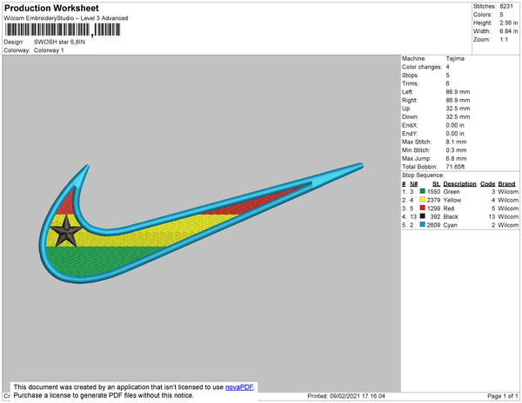This screenshot has height=403, width=522.
Task: Click the Black color swatch
Action: (423, 216)
